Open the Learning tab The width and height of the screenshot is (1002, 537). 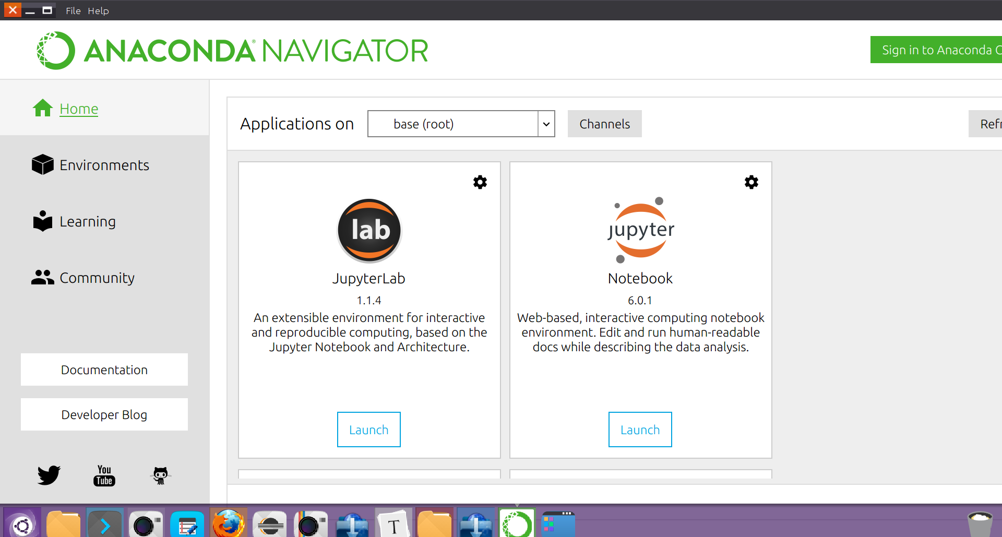coord(104,221)
